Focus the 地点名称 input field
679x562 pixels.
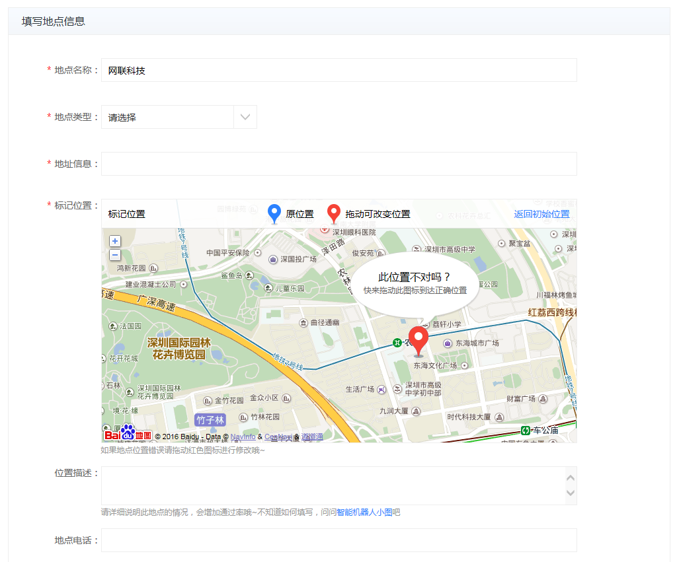point(339,70)
